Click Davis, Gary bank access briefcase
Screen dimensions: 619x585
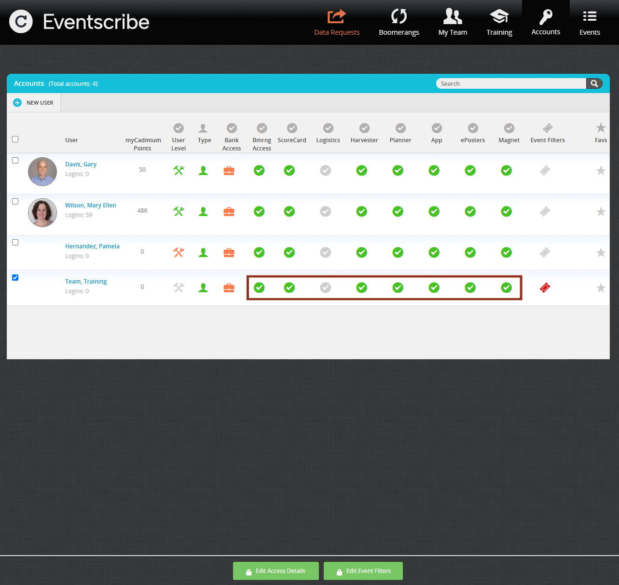[x=229, y=170]
